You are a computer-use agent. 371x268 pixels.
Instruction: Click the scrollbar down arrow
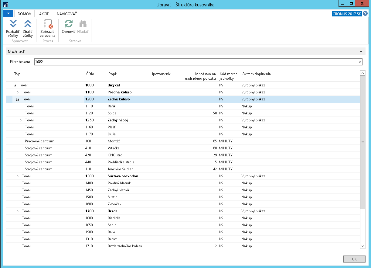click(362, 246)
